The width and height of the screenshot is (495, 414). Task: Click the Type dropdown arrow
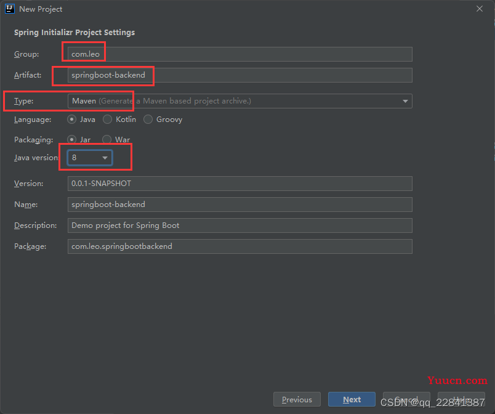405,101
